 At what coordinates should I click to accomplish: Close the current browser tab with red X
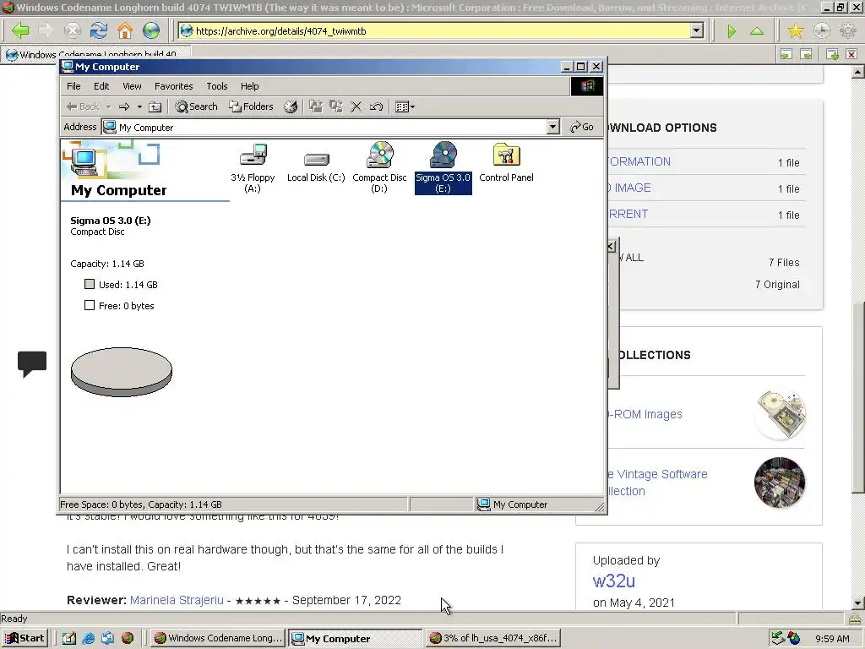pos(851,54)
